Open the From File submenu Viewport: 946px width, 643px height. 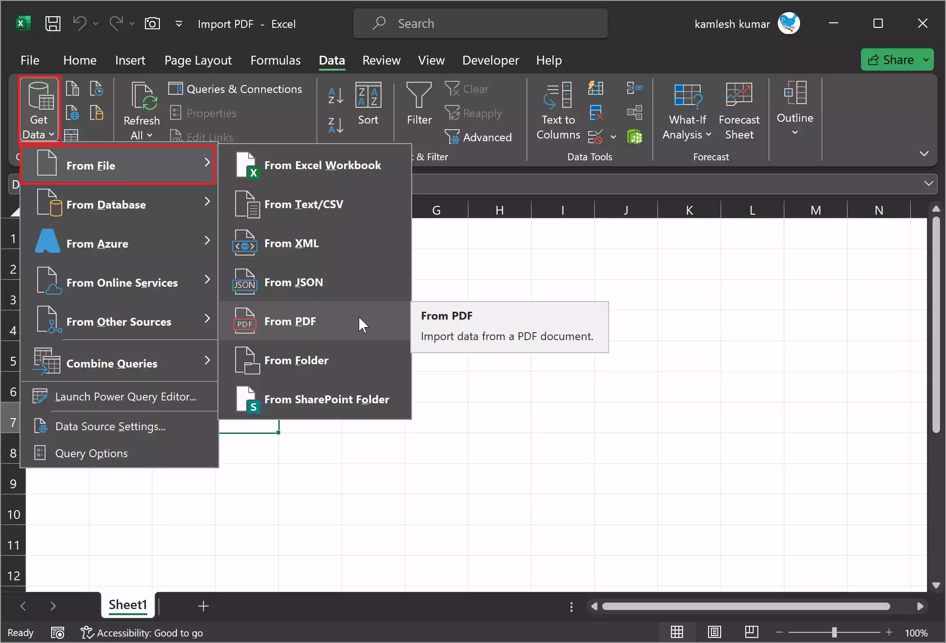click(x=118, y=165)
